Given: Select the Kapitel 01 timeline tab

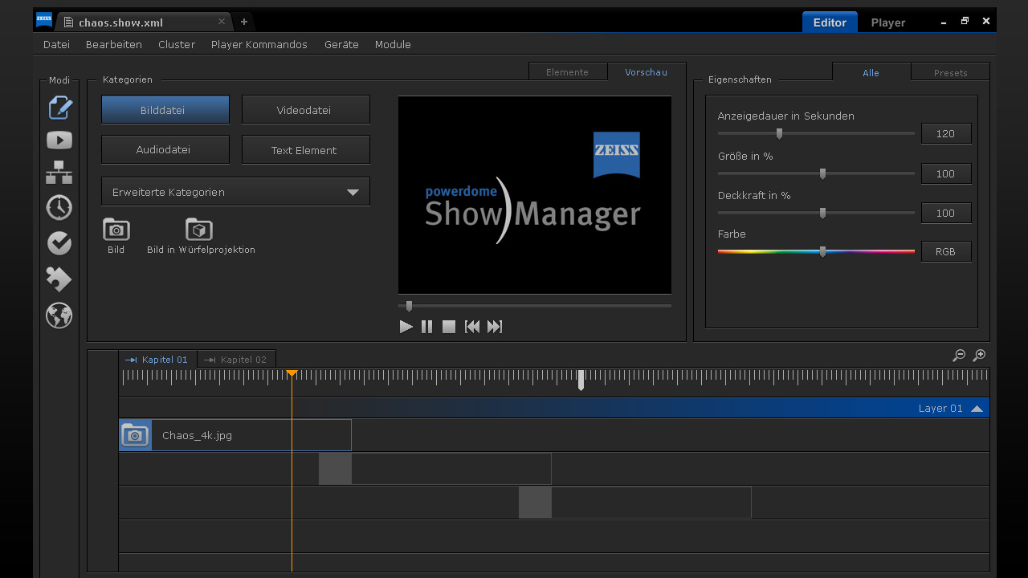Looking at the screenshot, I should 157,359.
